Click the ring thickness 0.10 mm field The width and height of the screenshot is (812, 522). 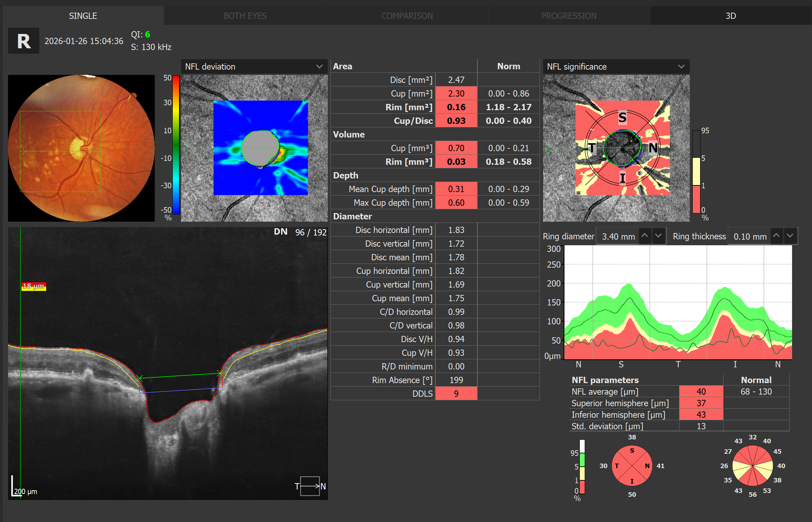click(749, 237)
